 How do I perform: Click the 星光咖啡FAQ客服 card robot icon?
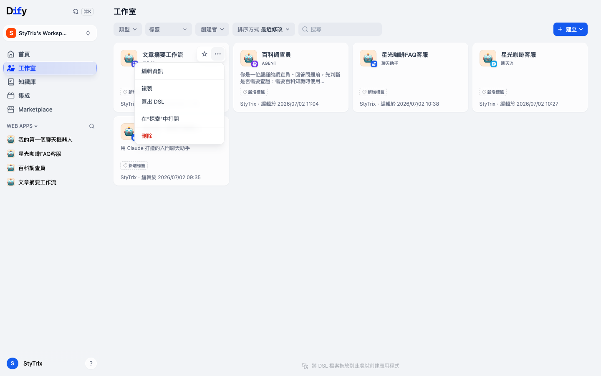pyautogui.click(x=368, y=58)
